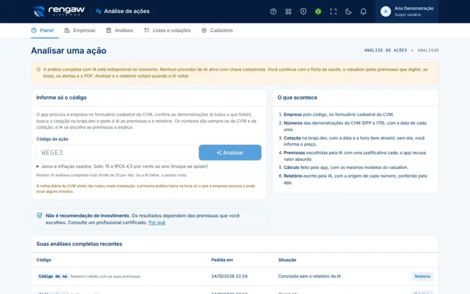
Task: Click the Código de ne badge
Action: [53, 276]
